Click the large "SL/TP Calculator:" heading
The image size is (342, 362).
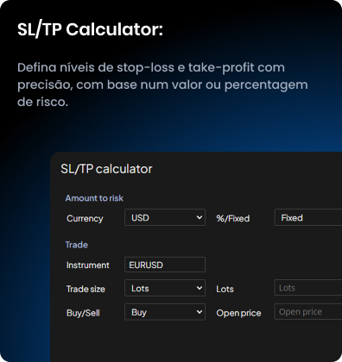(90, 29)
